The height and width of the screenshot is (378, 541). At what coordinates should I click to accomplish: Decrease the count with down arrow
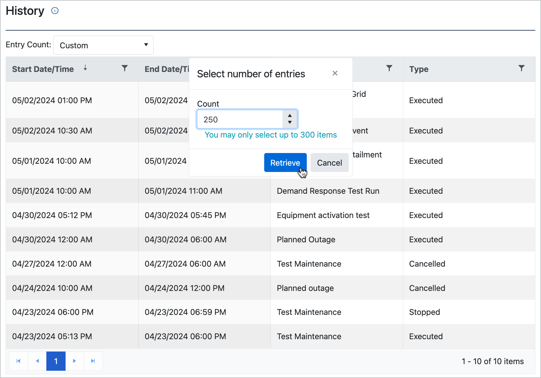(x=290, y=123)
